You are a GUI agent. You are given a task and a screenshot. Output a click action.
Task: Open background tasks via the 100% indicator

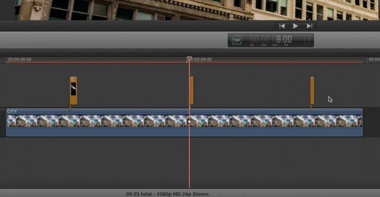click(237, 40)
